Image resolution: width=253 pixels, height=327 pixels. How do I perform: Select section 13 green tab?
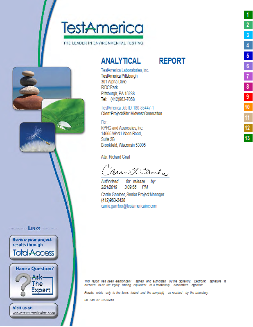(248, 138)
